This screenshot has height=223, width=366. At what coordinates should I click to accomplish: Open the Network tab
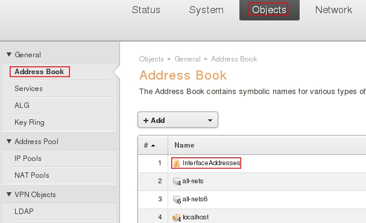coord(333,10)
